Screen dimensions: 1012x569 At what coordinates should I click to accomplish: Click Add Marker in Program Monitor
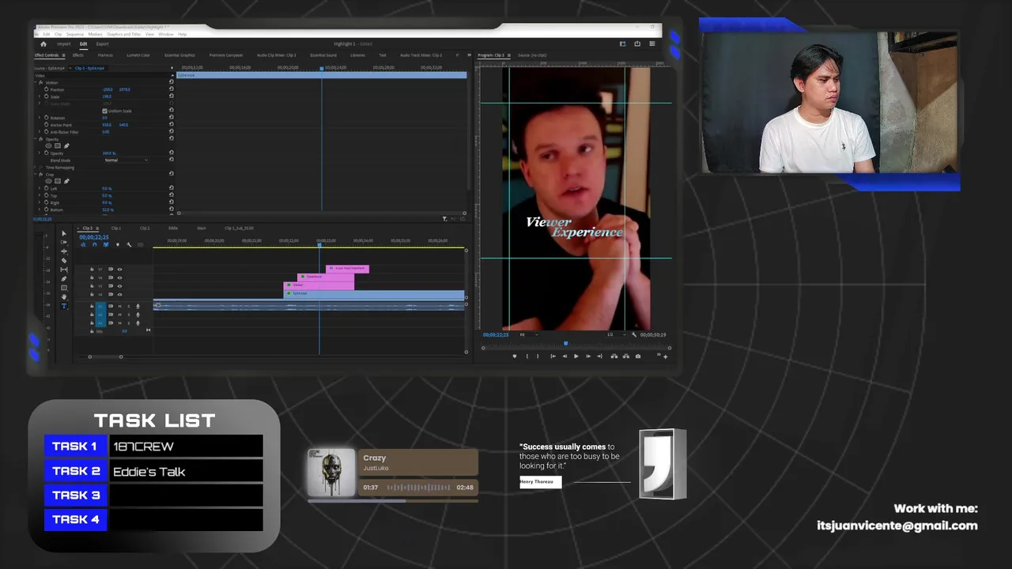pos(515,356)
